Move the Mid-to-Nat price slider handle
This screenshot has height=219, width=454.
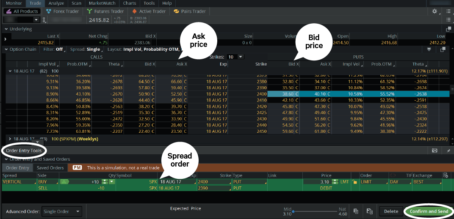(293, 211)
